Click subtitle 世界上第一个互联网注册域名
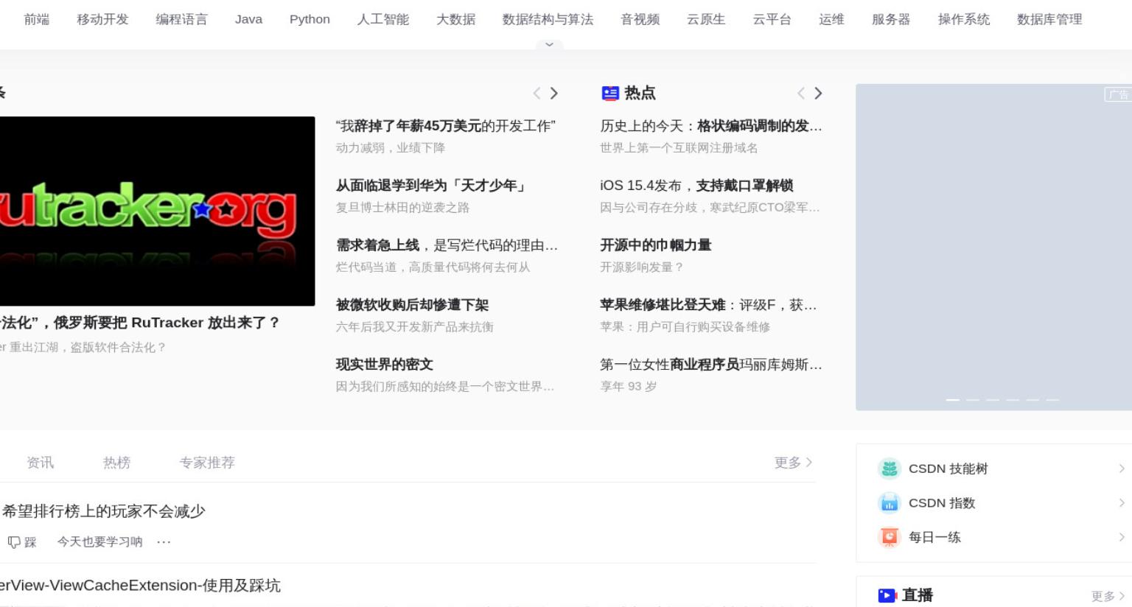 [679, 148]
